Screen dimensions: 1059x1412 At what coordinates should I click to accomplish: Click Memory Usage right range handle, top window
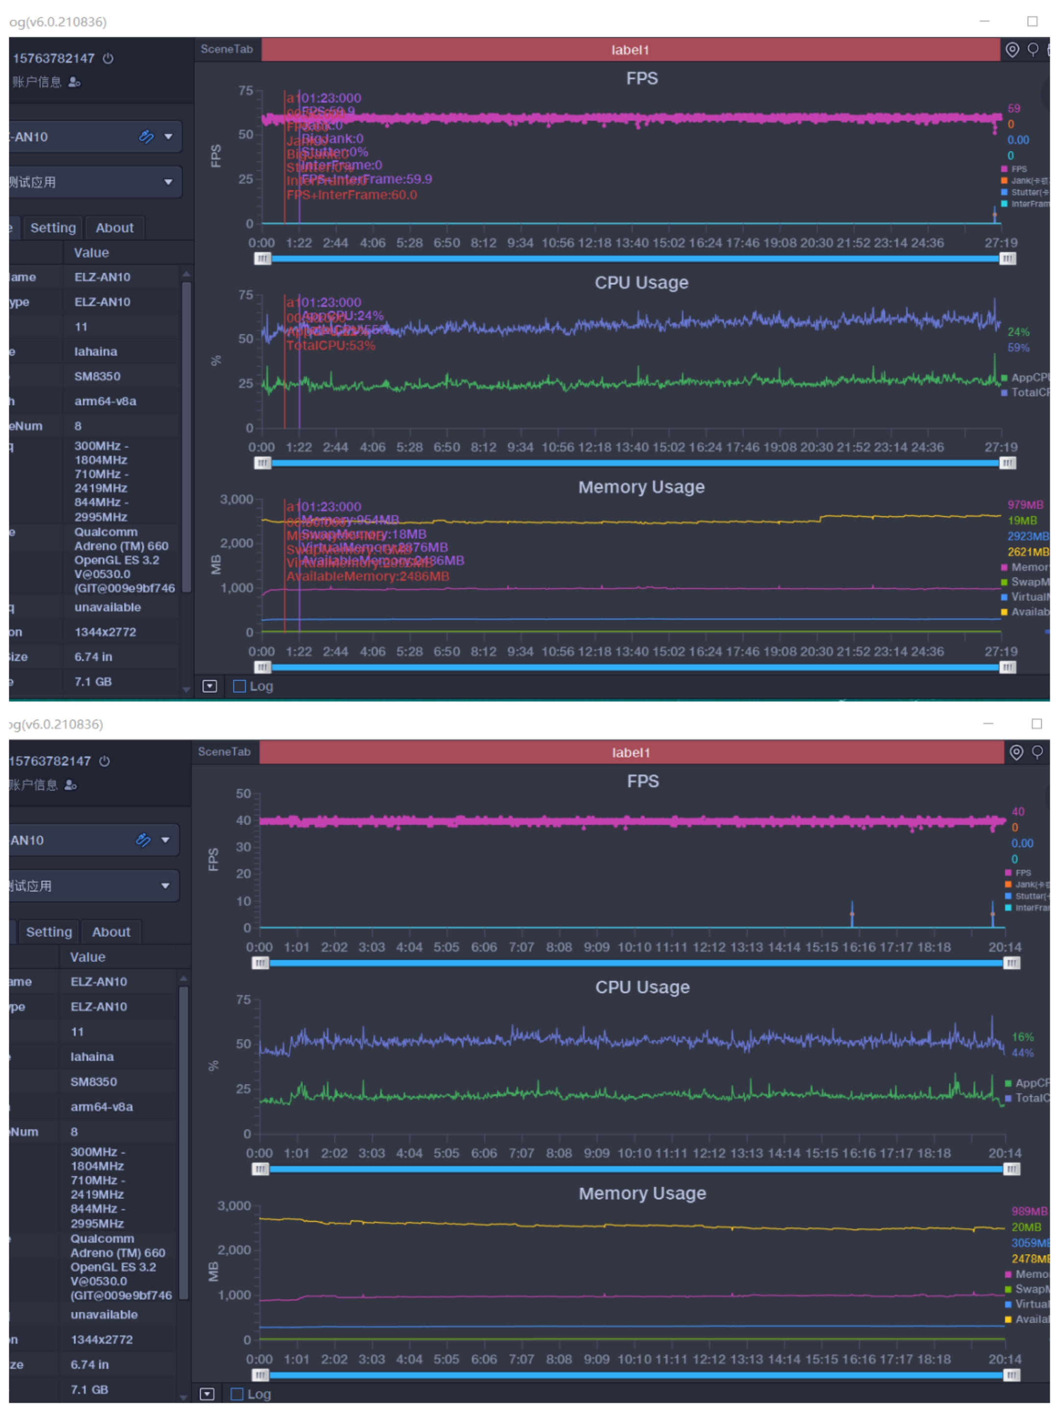1008,667
